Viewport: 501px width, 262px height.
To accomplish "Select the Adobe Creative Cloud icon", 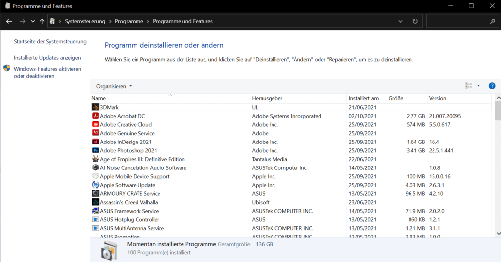I will pos(96,125).
